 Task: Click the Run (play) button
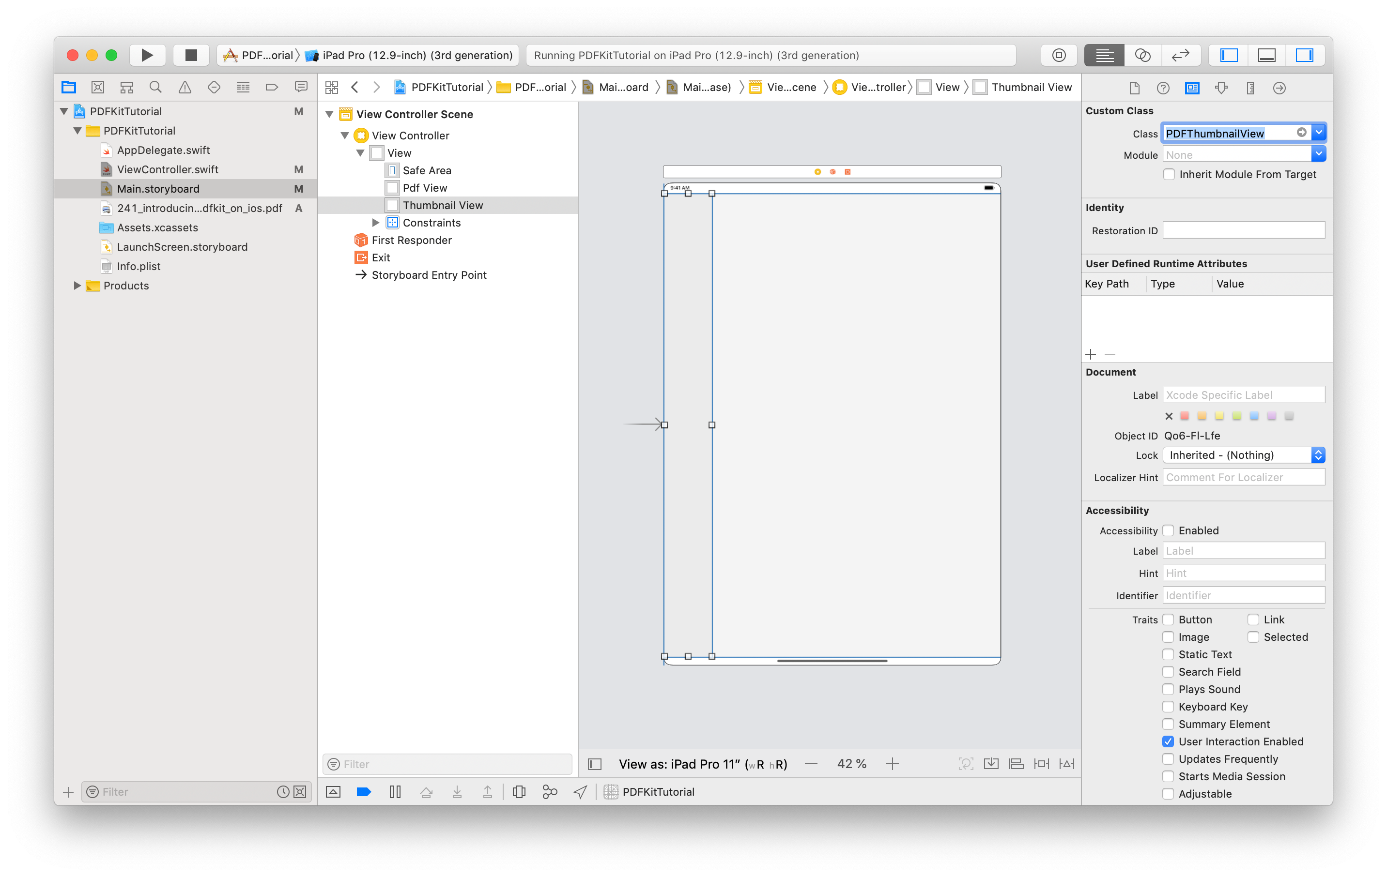click(x=147, y=55)
